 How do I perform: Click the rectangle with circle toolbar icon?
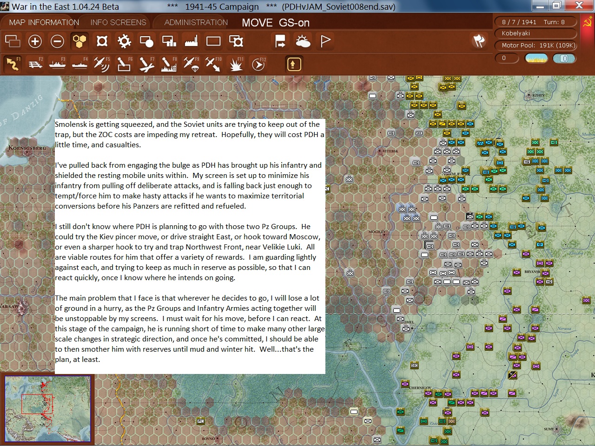[146, 41]
